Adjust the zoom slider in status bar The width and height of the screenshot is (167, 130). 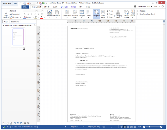pos(149,127)
